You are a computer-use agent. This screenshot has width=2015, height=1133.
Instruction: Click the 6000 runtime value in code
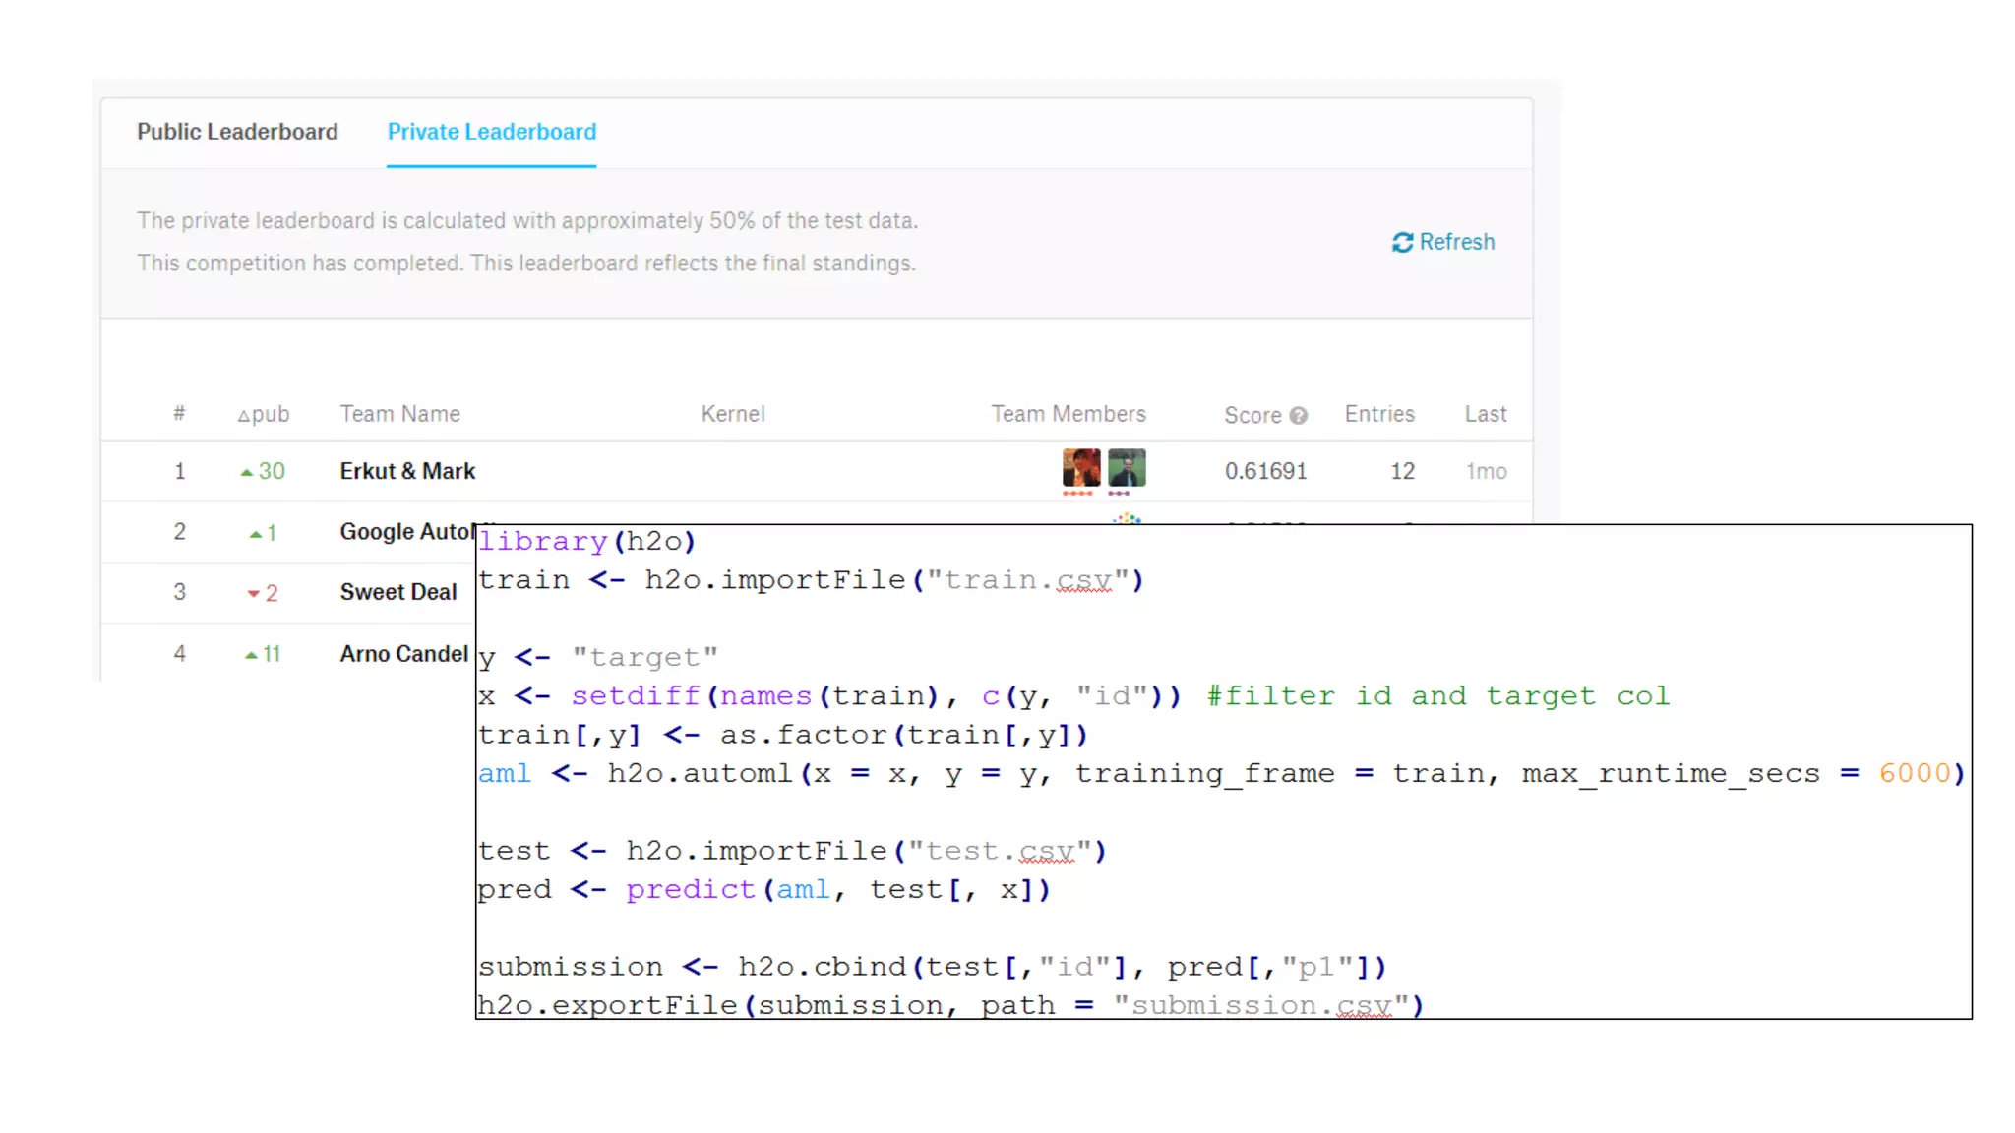click(x=1914, y=774)
